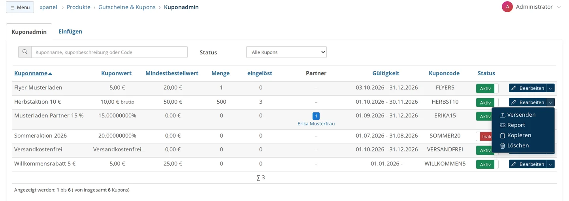Toggle status of Musterladen Partner 15 %

[x=484, y=116]
